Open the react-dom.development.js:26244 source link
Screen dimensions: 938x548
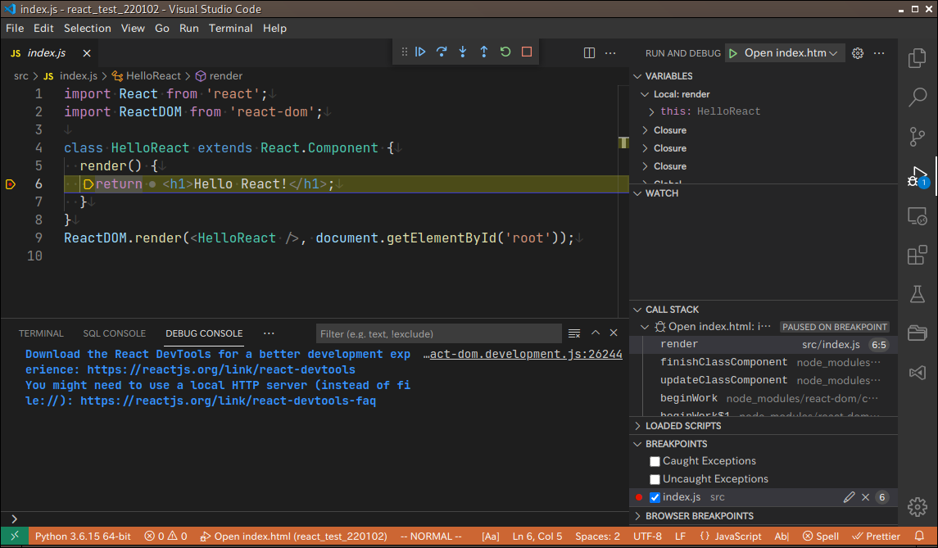[x=523, y=354]
